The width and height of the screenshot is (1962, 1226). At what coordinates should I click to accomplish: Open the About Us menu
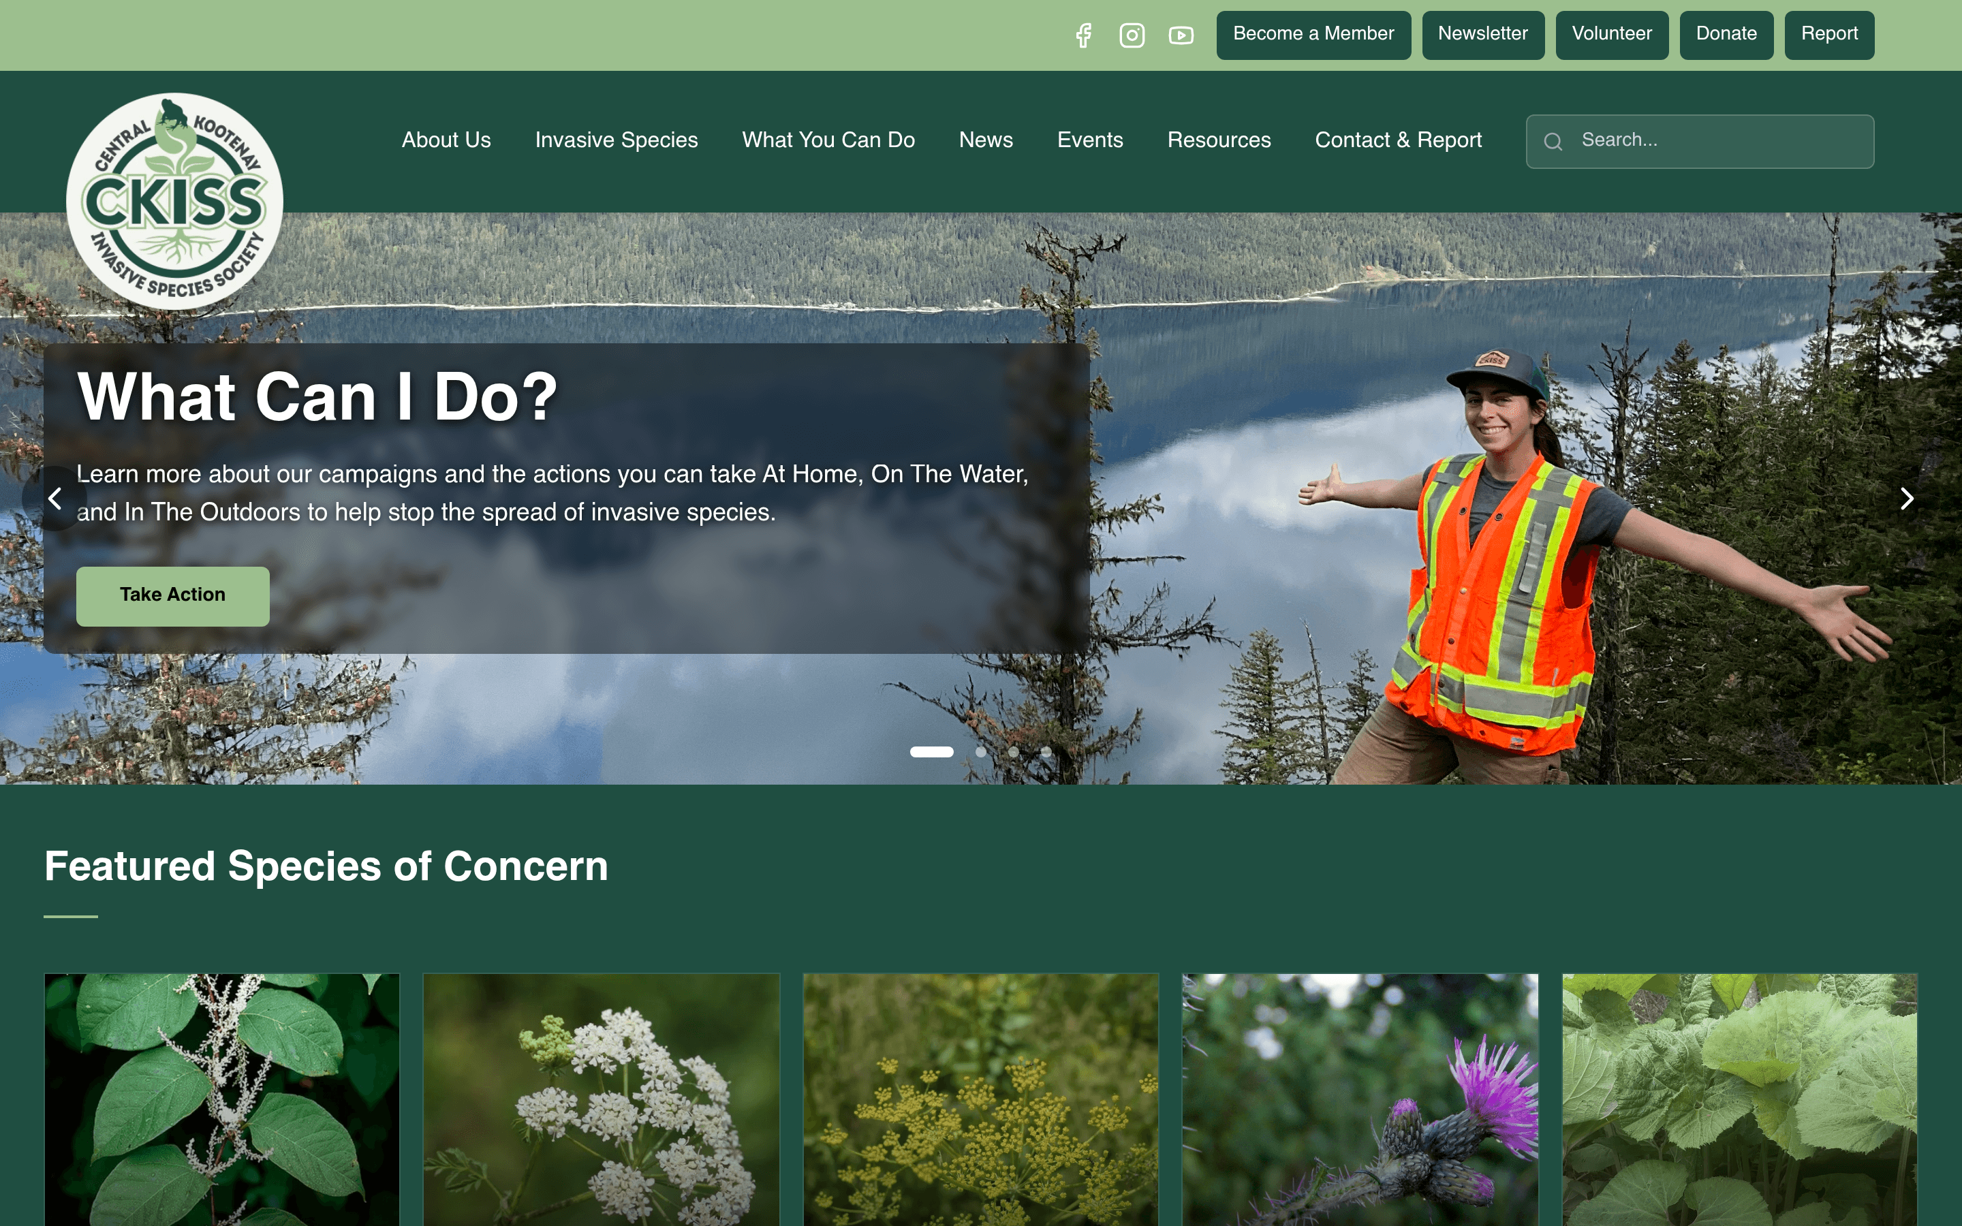click(446, 140)
